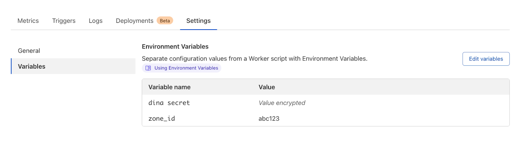Select the dina secret variable row
Viewport: 522px width, 142px height.
coord(326,103)
